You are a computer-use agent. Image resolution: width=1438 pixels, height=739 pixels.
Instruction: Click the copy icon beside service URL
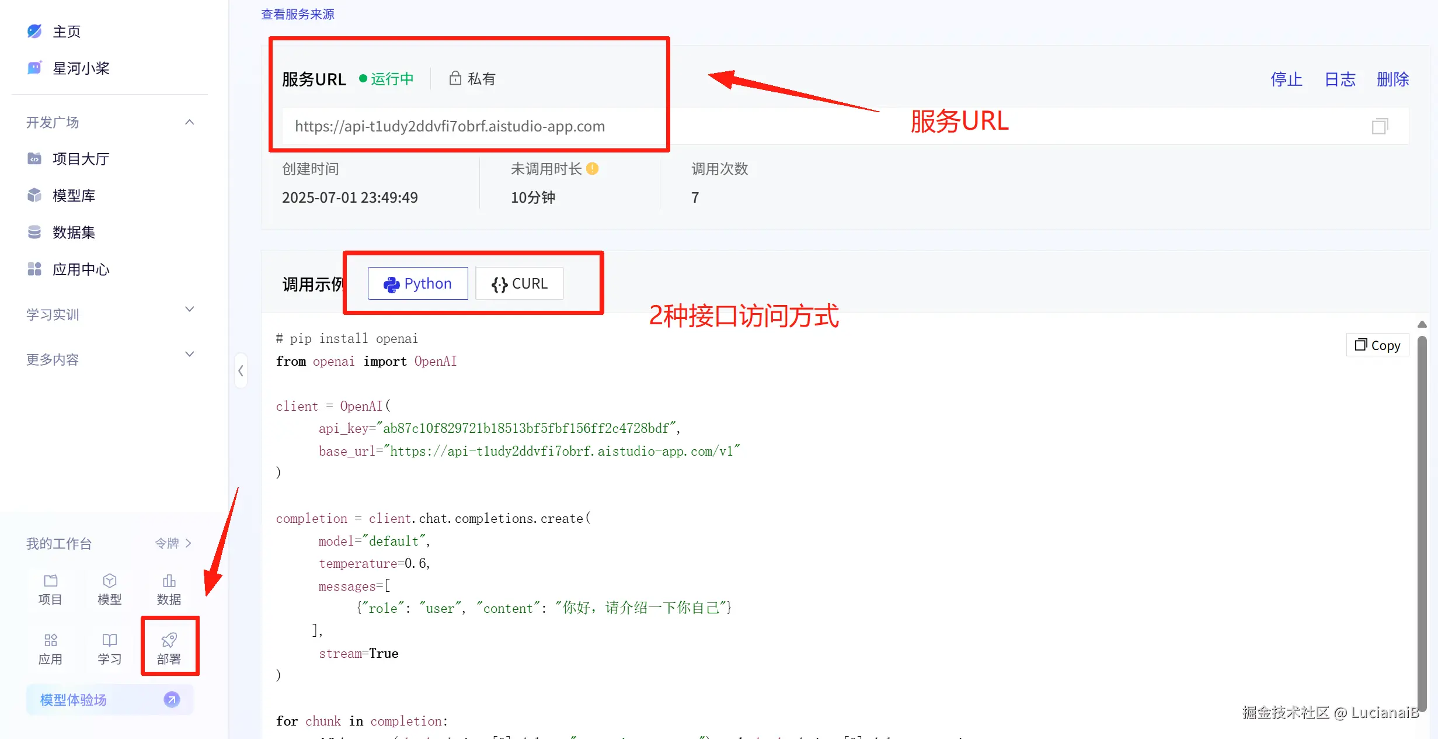[1380, 126]
